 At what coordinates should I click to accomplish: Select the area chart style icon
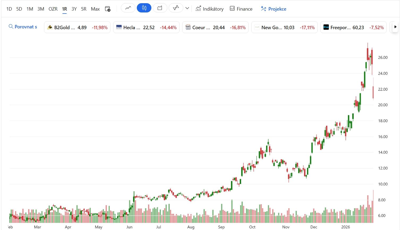160,8
